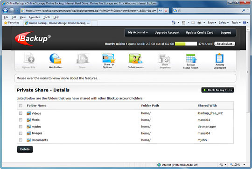Open the Sub-Accounts icon

(136, 58)
